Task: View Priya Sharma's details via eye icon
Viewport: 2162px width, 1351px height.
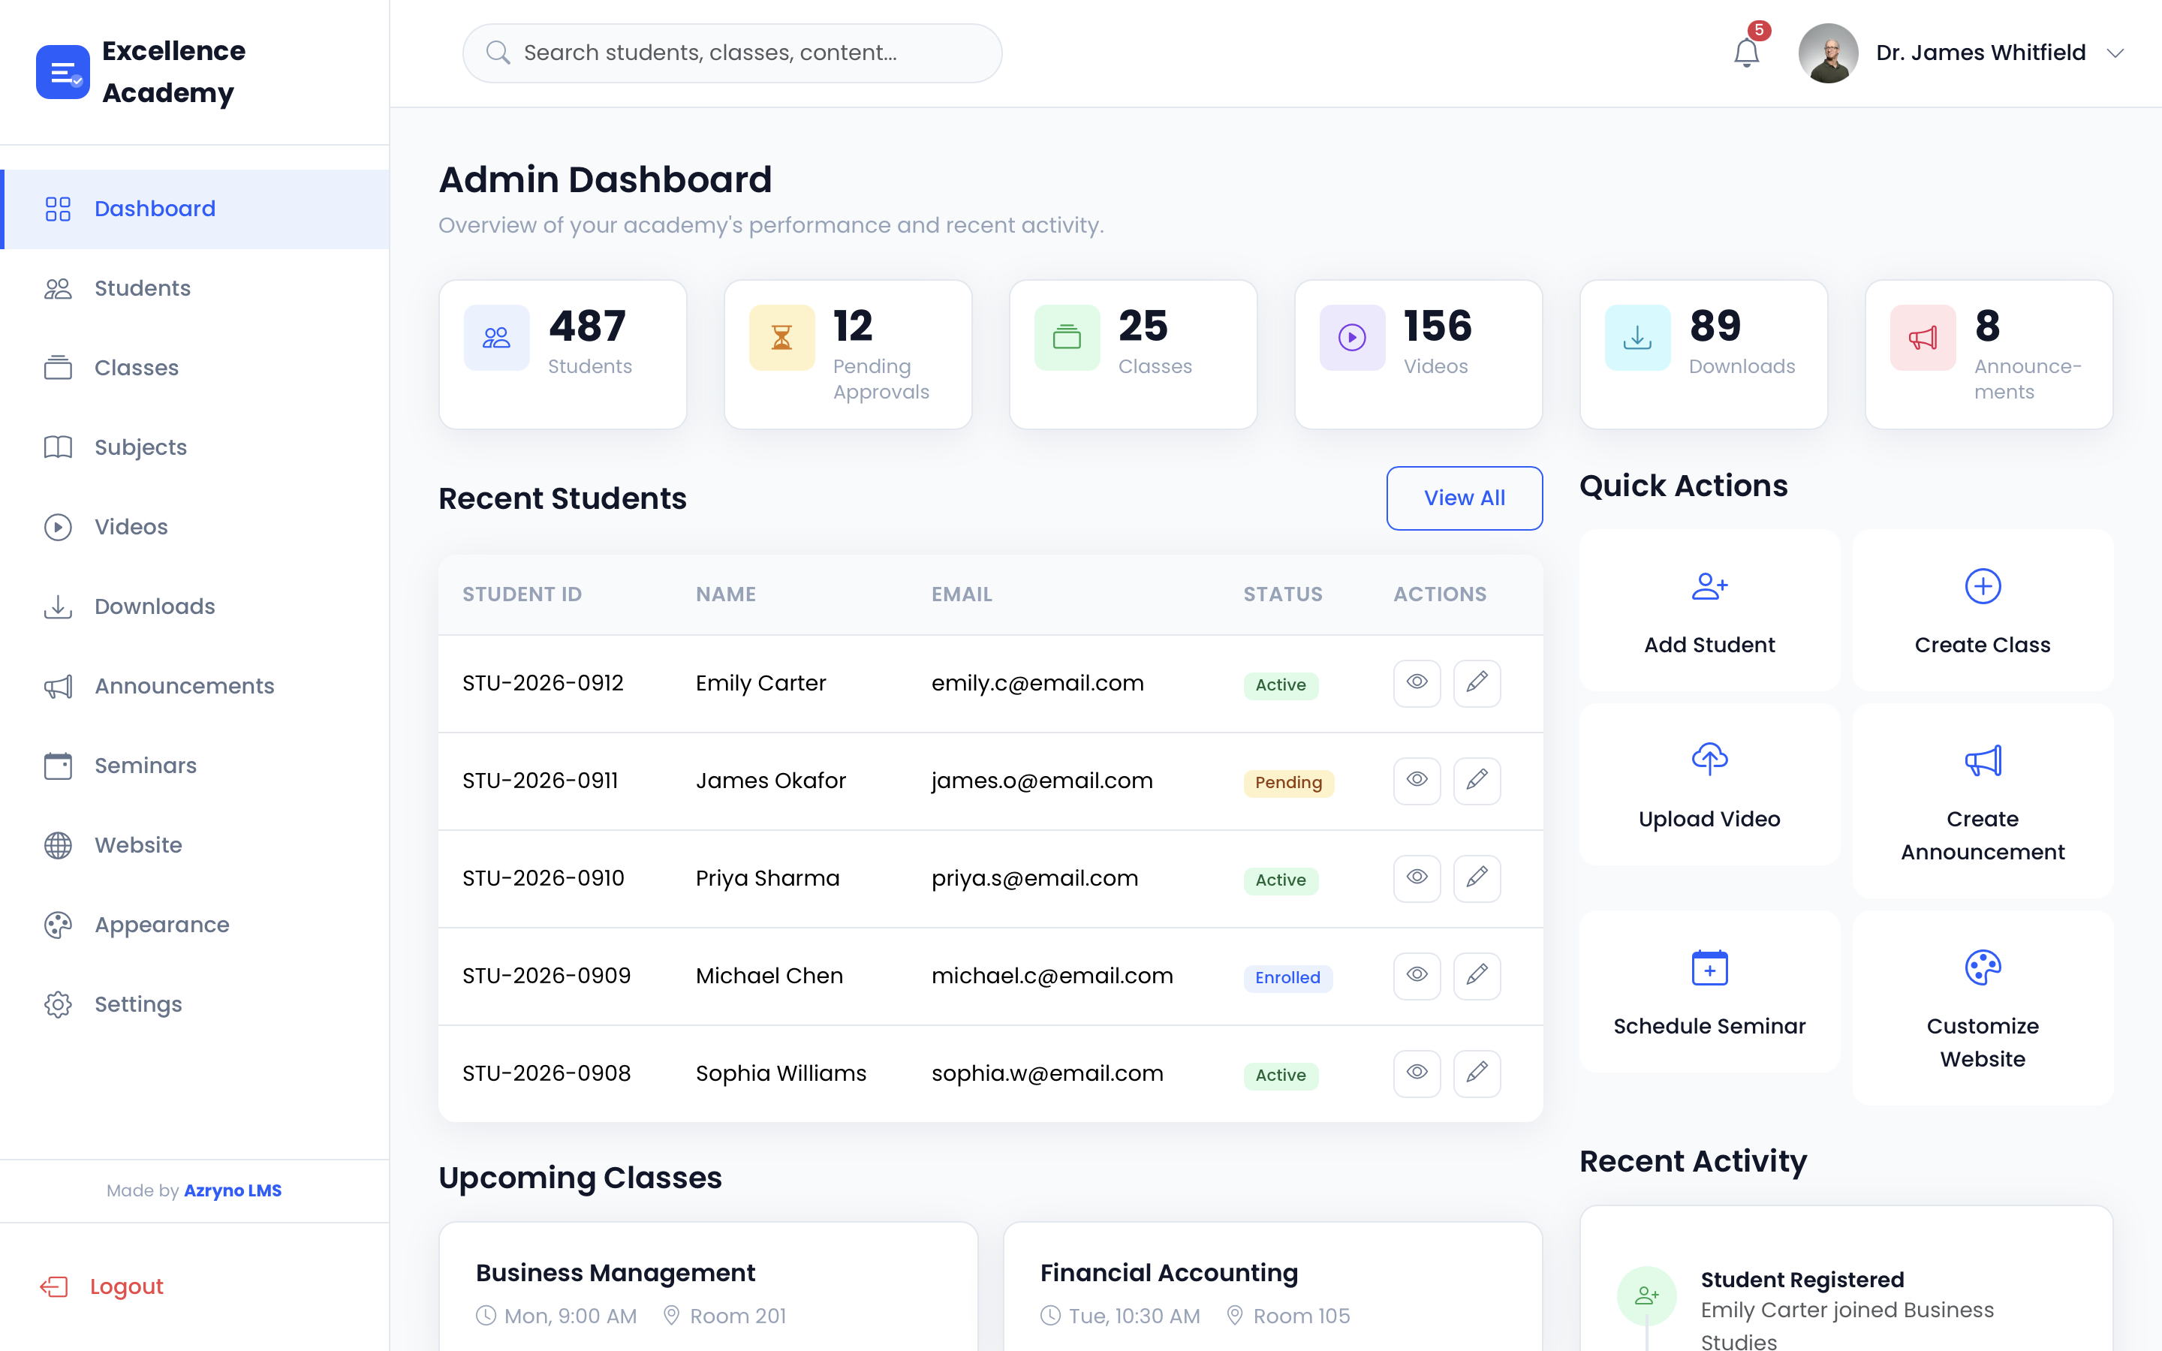Action: pyautogui.click(x=1417, y=878)
